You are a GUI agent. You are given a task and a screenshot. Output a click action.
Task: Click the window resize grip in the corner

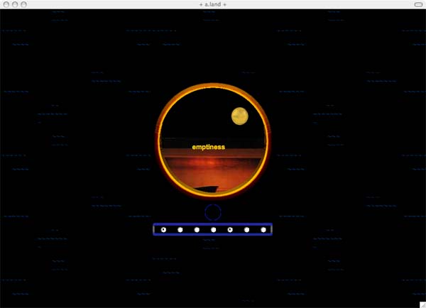click(422, 304)
